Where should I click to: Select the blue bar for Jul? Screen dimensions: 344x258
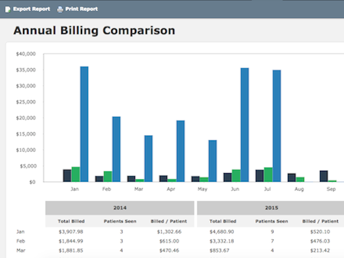tap(276, 126)
